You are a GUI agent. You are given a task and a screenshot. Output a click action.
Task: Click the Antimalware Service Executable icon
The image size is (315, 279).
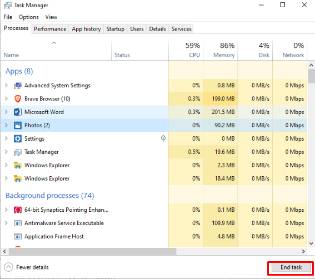click(17, 223)
